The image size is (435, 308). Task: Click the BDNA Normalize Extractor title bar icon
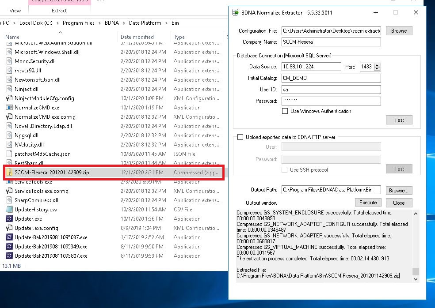(235, 12)
